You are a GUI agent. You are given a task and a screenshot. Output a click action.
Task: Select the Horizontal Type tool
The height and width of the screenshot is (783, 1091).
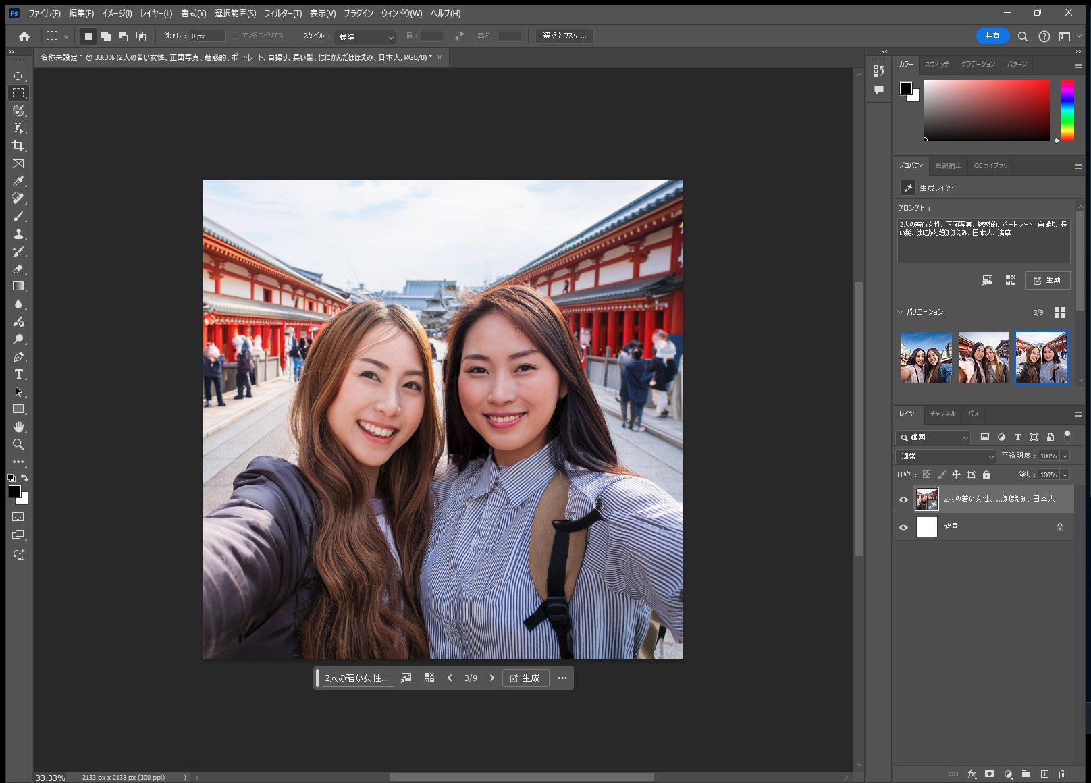point(18,374)
